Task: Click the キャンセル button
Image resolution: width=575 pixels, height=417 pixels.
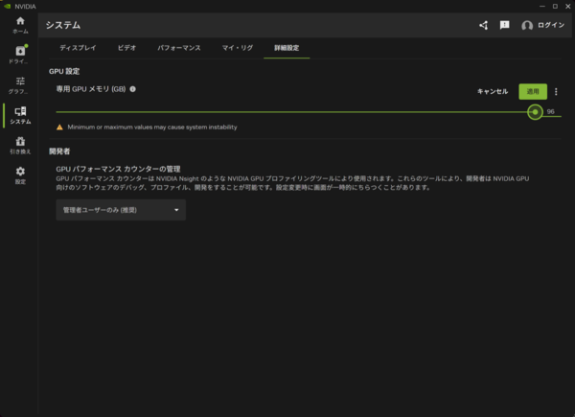Action: pos(493,92)
